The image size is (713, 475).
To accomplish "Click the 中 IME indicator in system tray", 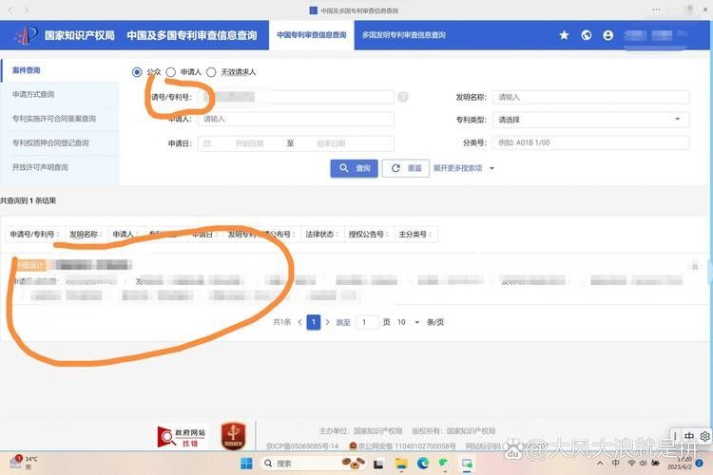I will pyautogui.click(x=616, y=464).
